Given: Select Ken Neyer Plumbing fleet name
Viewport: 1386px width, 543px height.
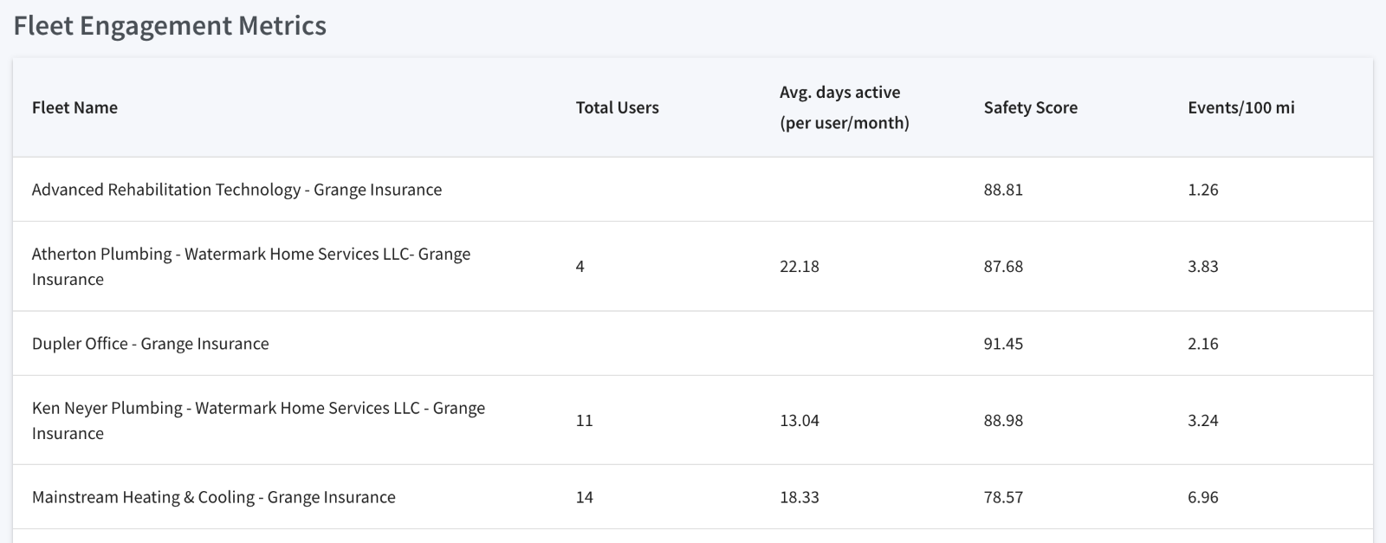Looking at the screenshot, I should coord(258,420).
